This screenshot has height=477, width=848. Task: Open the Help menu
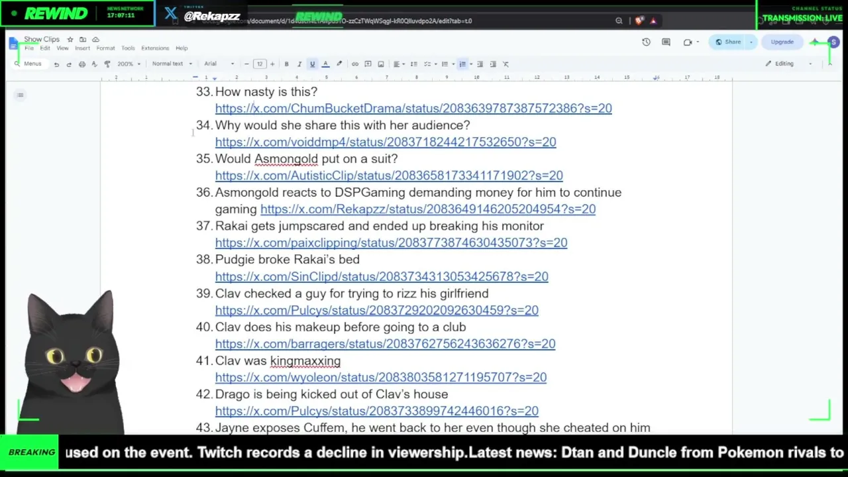(x=182, y=48)
